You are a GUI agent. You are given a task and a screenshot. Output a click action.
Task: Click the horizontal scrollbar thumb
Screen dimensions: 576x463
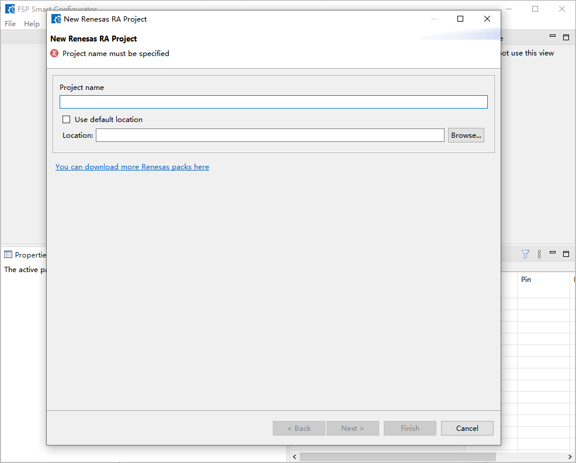pyautogui.click(x=398, y=457)
